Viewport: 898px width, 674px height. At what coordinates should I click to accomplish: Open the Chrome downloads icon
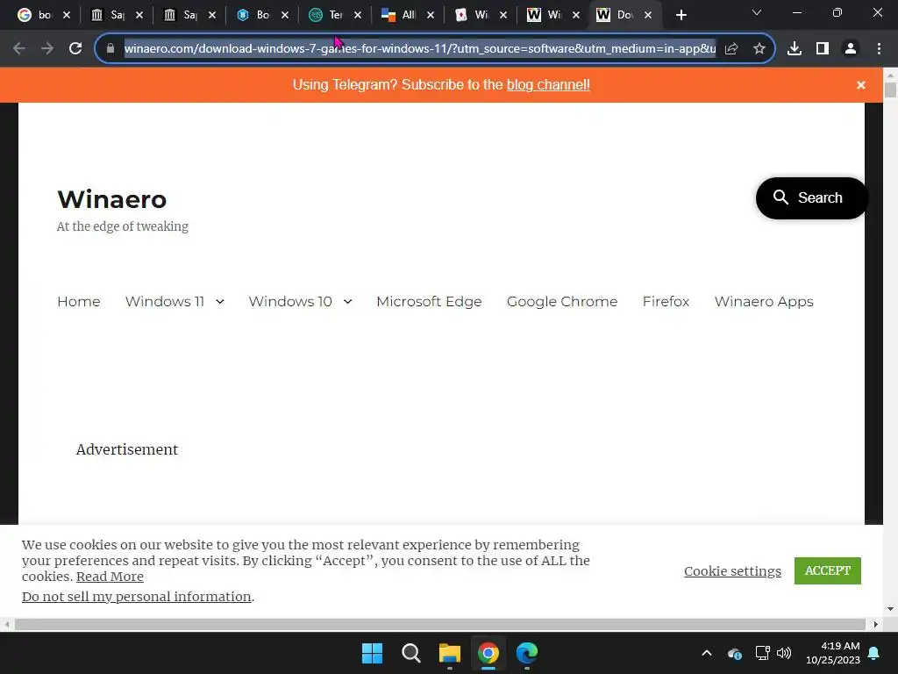tap(795, 49)
